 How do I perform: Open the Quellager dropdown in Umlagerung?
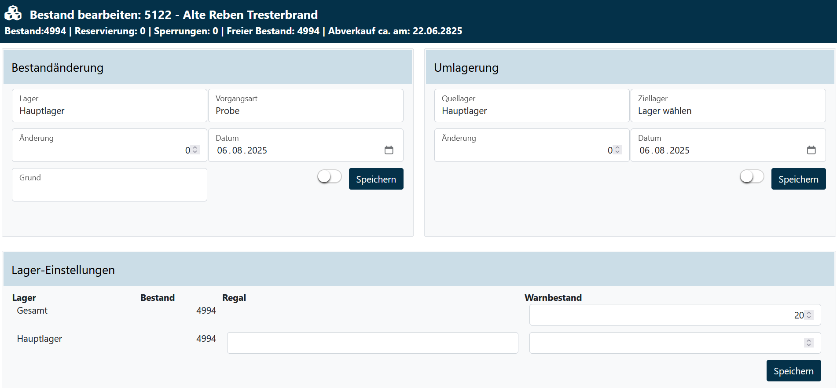tap(532, 106)
